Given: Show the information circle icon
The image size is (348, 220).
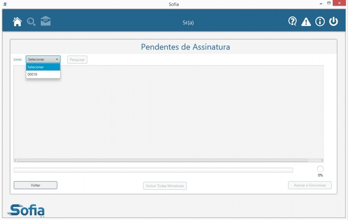Looking at the screenshot, I should (320, 22).
